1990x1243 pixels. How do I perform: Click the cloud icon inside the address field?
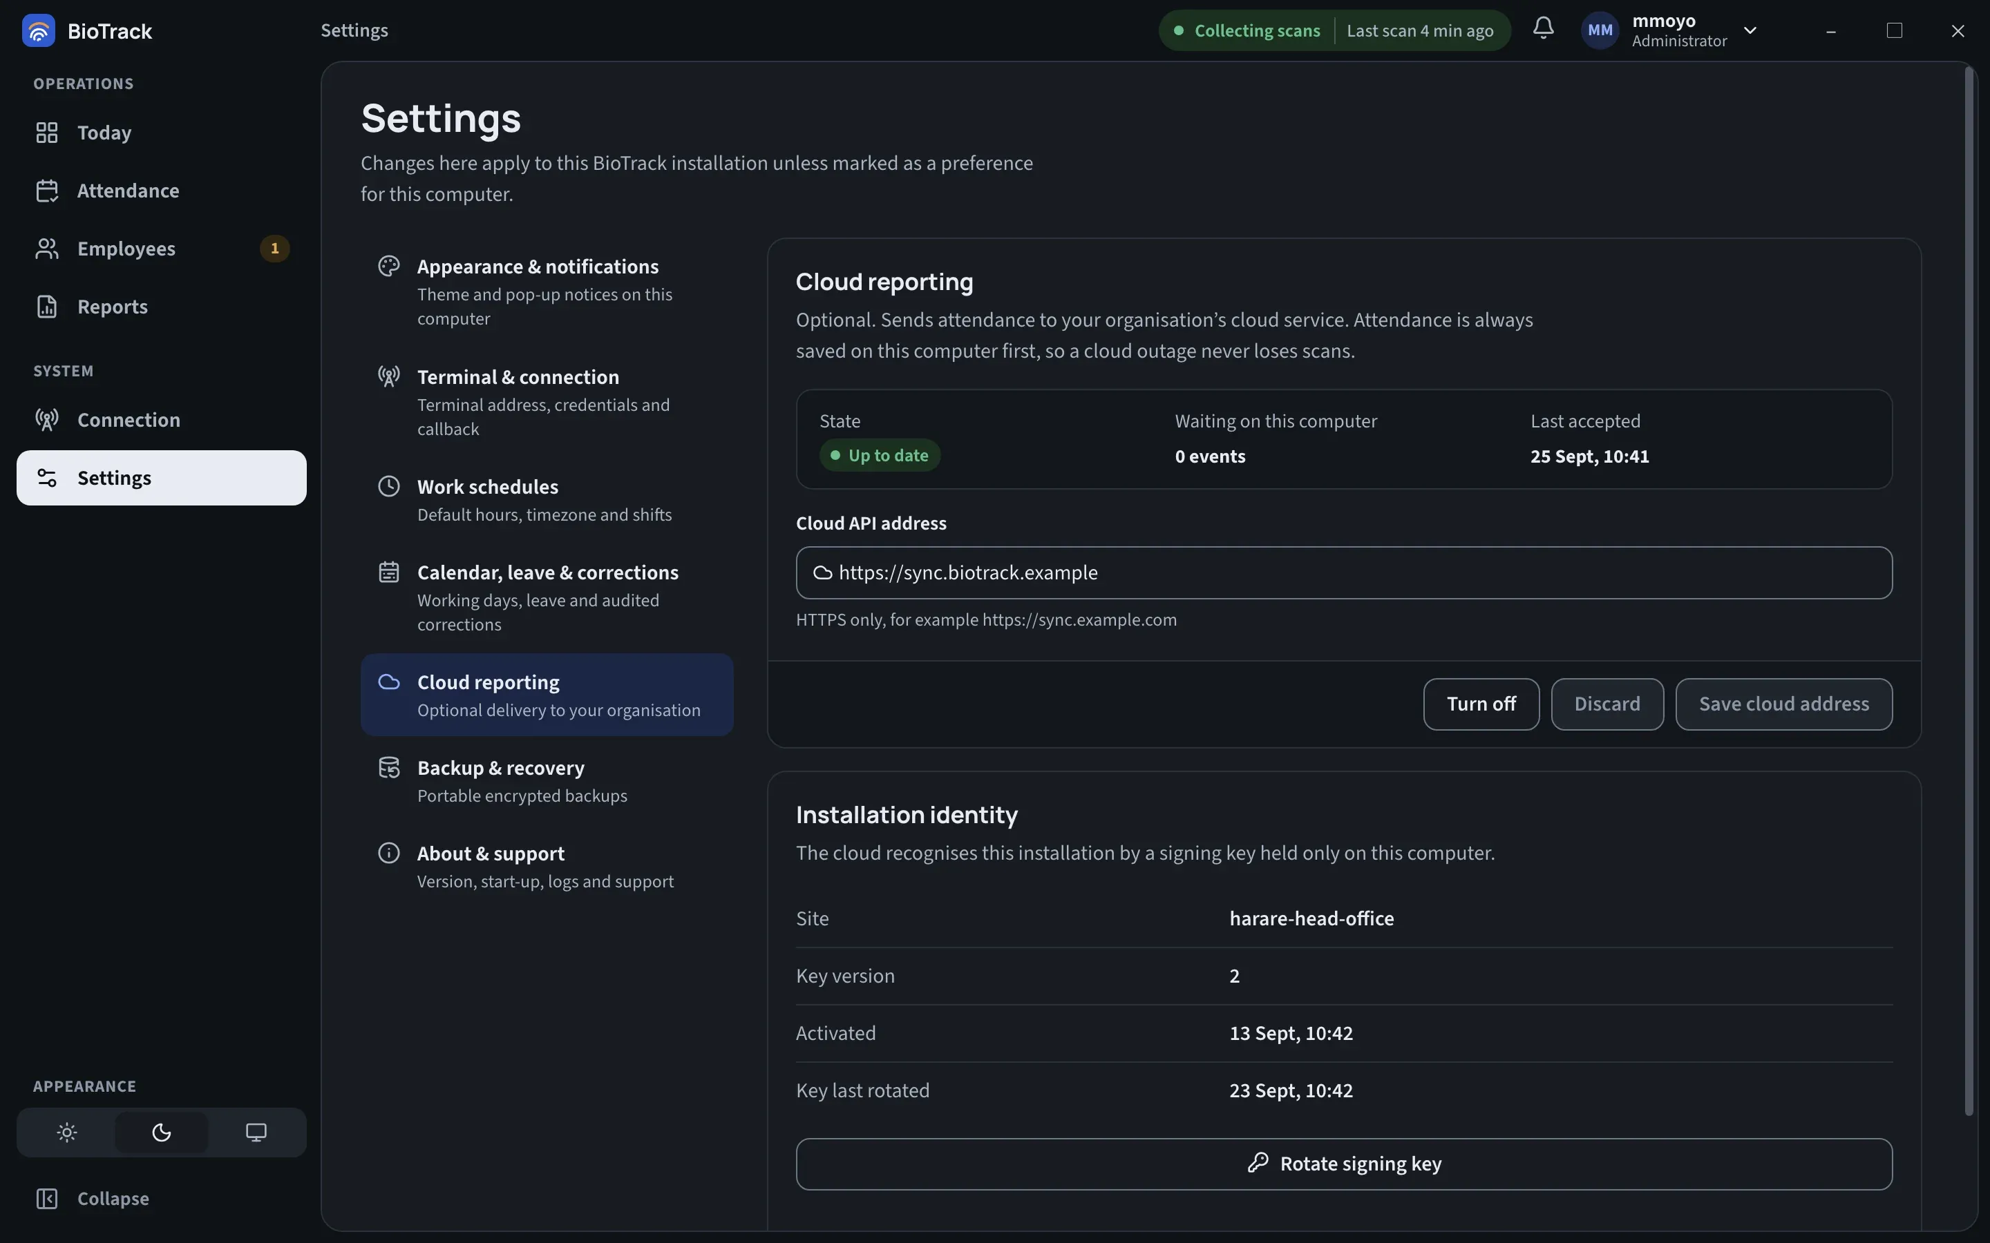(x=822, y=573)
